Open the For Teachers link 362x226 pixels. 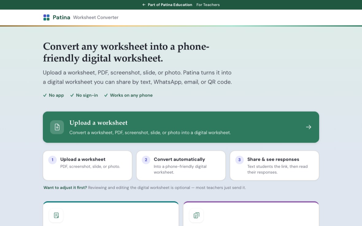(x=208, y=5)
